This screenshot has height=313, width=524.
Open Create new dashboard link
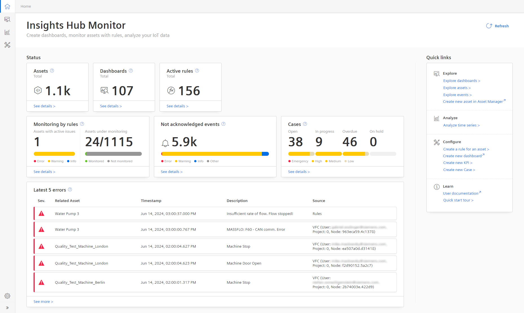(x=464, y=156)
